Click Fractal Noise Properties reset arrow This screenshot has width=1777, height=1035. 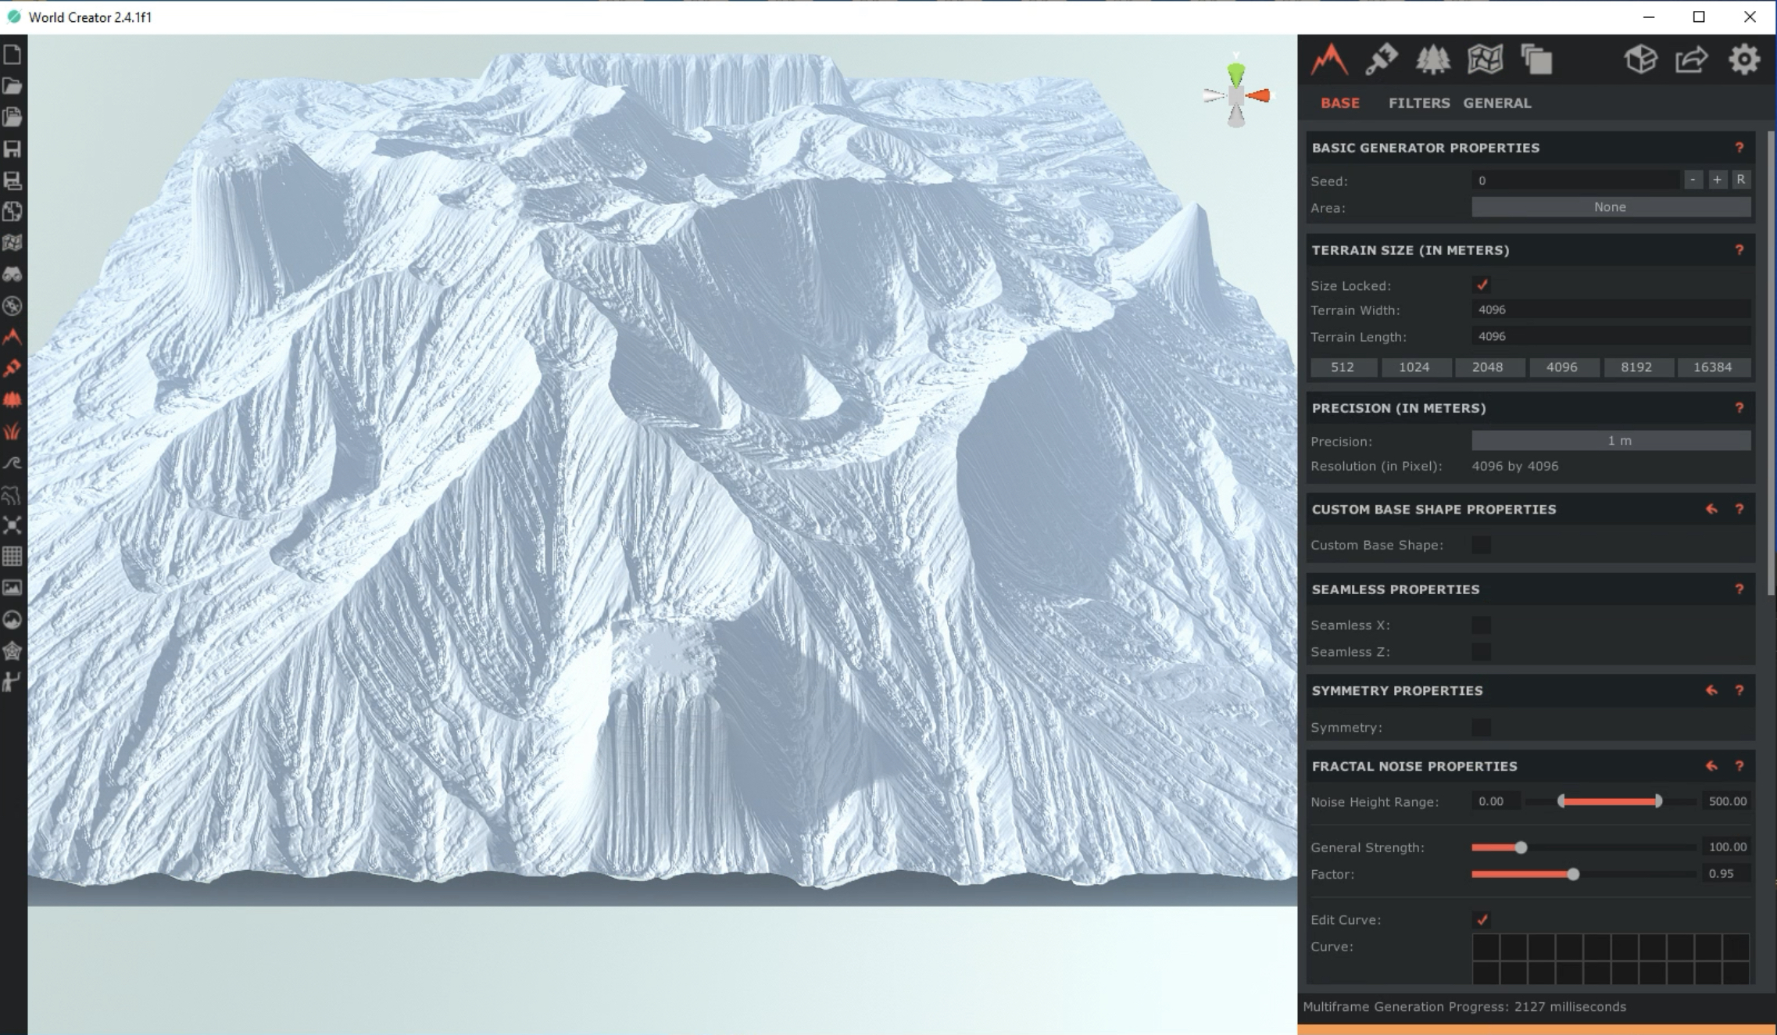(1711, 766)
